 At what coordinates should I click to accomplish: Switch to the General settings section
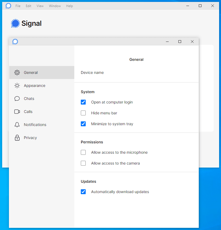(42, 73)
